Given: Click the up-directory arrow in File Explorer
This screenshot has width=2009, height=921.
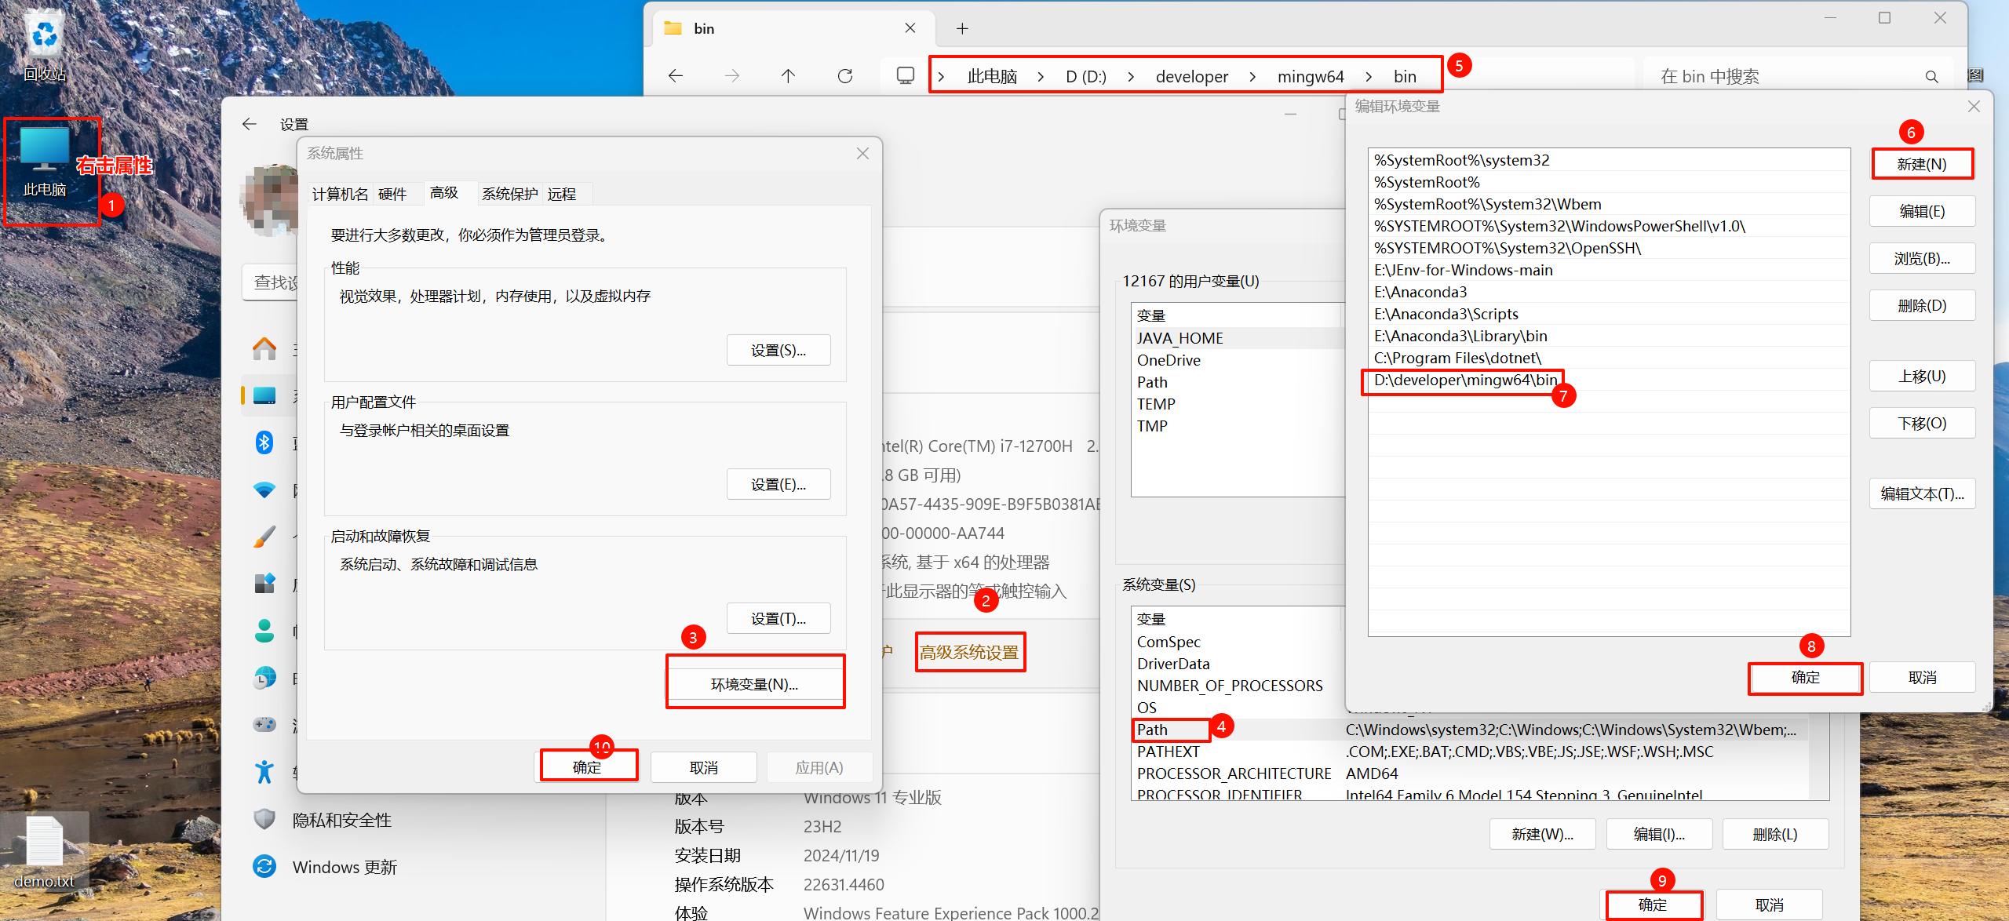Looking at the screenshot, I should [x=788, y=76].
